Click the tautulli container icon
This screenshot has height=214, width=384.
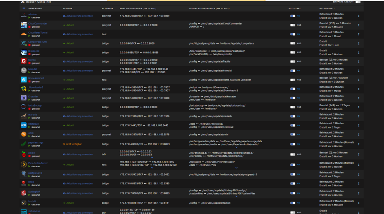click(23, 203)
